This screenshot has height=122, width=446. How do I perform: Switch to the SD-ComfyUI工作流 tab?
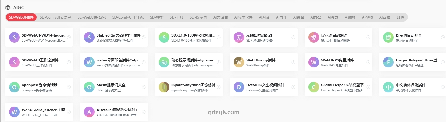pyautogui.click(x=128, y=17)
